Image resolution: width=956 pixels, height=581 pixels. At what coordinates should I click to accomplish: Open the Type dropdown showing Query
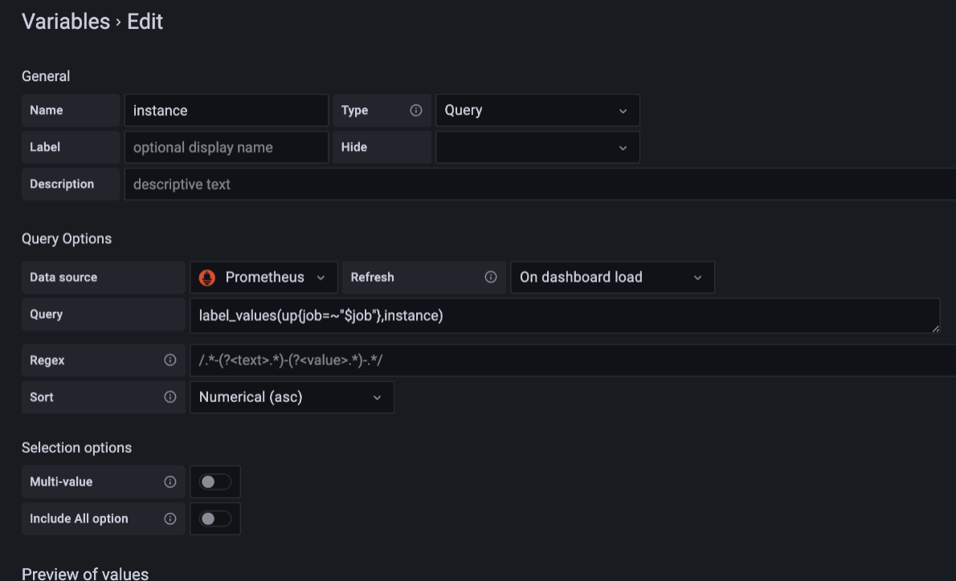[x=537, y=110]
